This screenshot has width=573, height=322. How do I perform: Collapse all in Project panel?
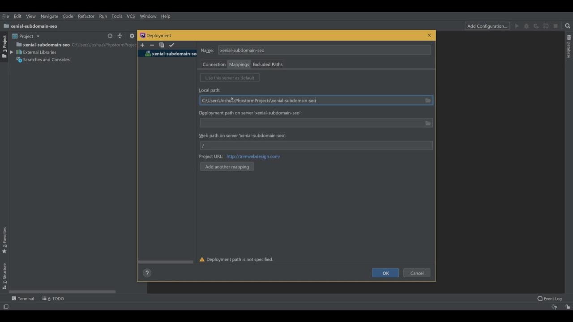pyautogui.click(x=120, y=36)
